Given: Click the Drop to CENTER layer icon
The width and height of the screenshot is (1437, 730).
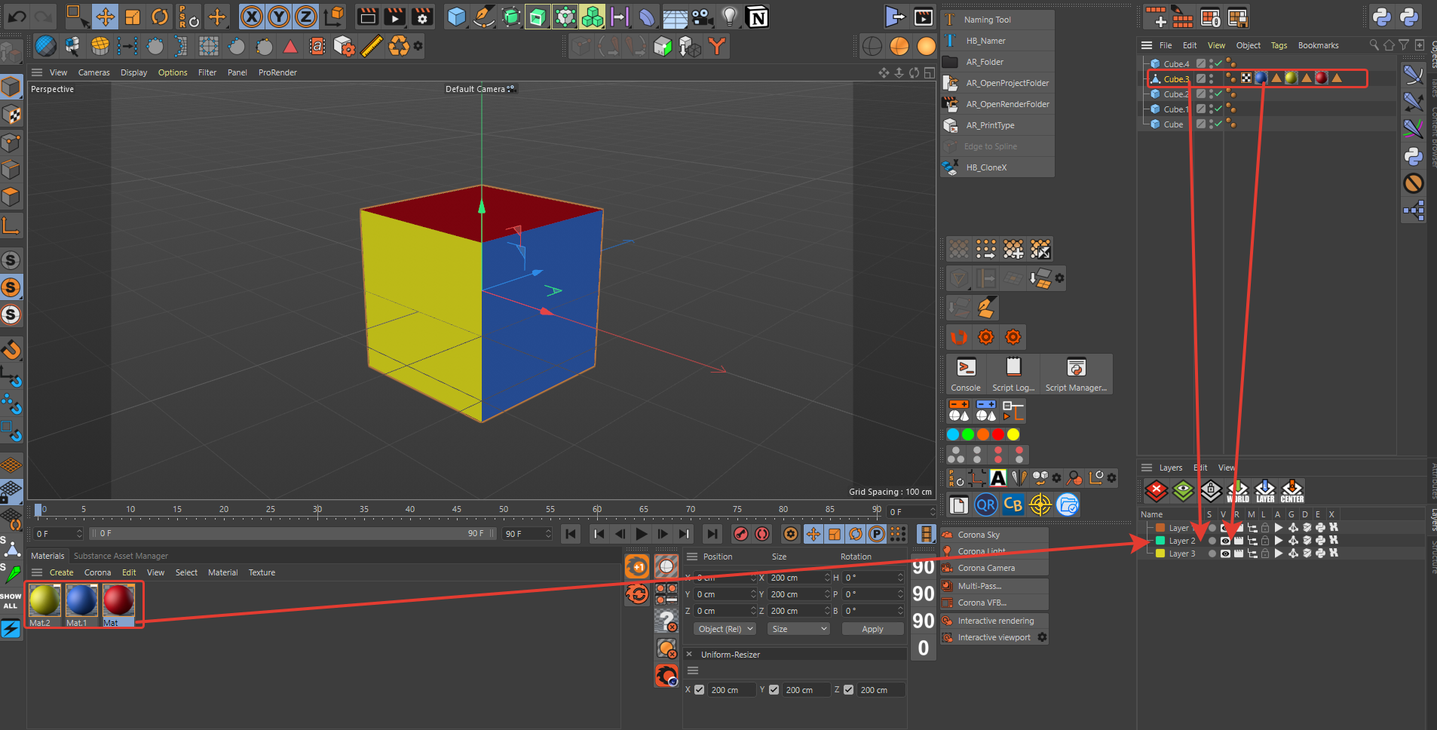Looking at the screenshot, I should tap(1292, 490).
